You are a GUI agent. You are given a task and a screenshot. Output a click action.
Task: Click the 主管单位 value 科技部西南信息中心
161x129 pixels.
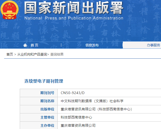click(76, 117)
